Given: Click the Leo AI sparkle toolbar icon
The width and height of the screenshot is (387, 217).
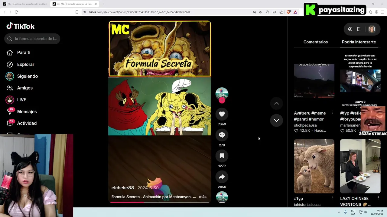Looking at the screenshot, I should 370,12.
